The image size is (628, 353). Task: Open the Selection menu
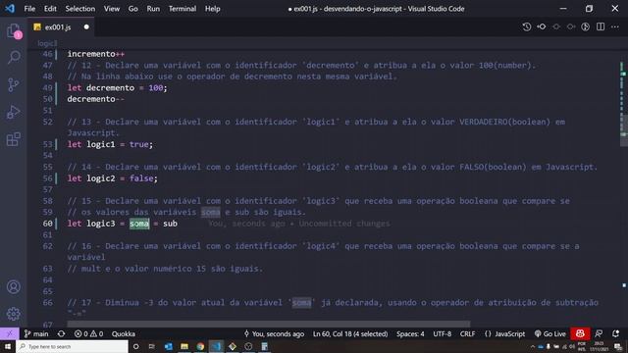point(80,9)
